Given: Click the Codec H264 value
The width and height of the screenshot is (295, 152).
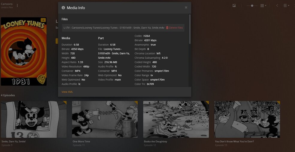Looking at the screenshot, I should (146, 36).
